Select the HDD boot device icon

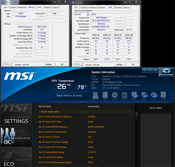pyautogui.click(x=105, y=96)
